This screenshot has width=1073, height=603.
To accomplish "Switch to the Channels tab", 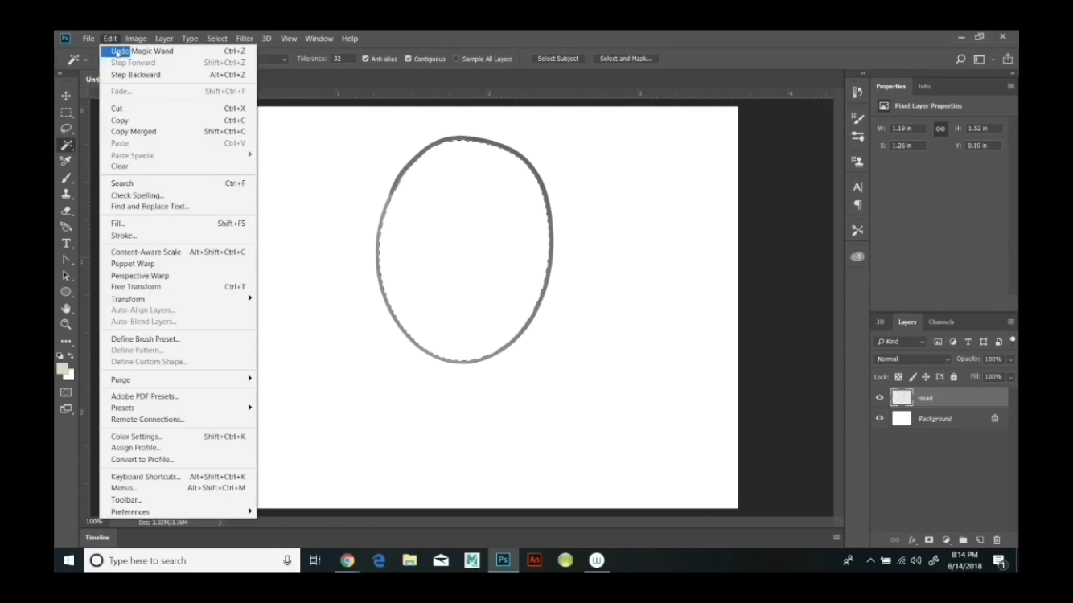I will 940,322.
